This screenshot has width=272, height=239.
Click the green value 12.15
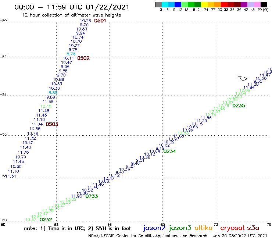click(x=46, y=106)
